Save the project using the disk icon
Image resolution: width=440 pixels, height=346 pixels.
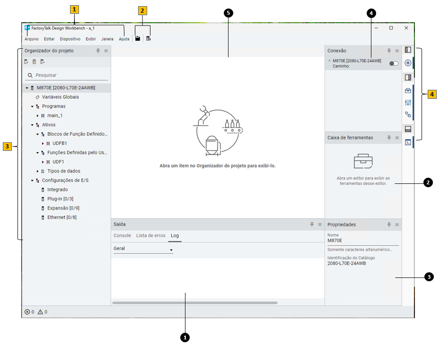(137, 38)
